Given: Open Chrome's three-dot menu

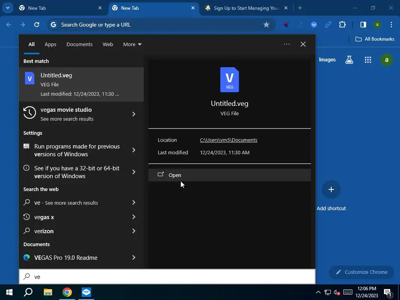Looking at the screenshot, I should pyautogui.click(x=391, y=25).
